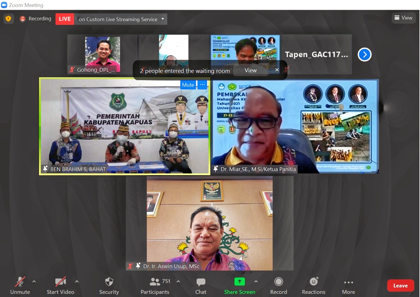Click the green Share Screen icon
Image resolution: width=420 pixels, height=297 pixels.
240,282
